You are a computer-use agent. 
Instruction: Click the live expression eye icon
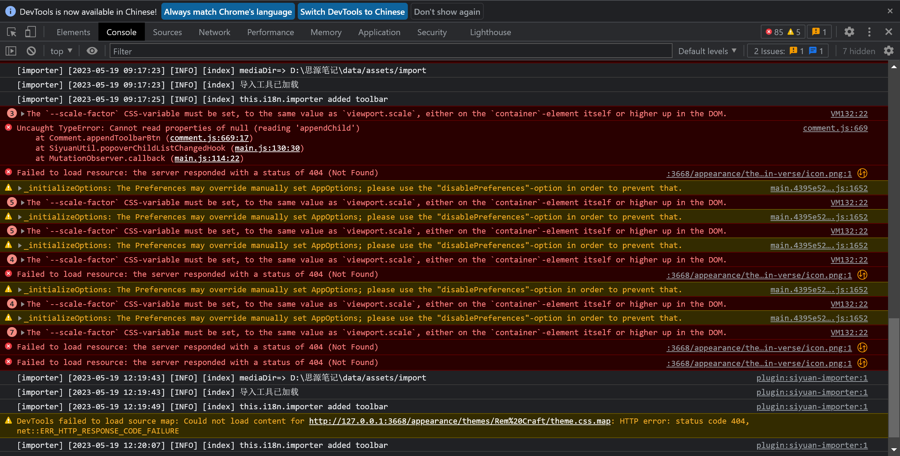92,51
